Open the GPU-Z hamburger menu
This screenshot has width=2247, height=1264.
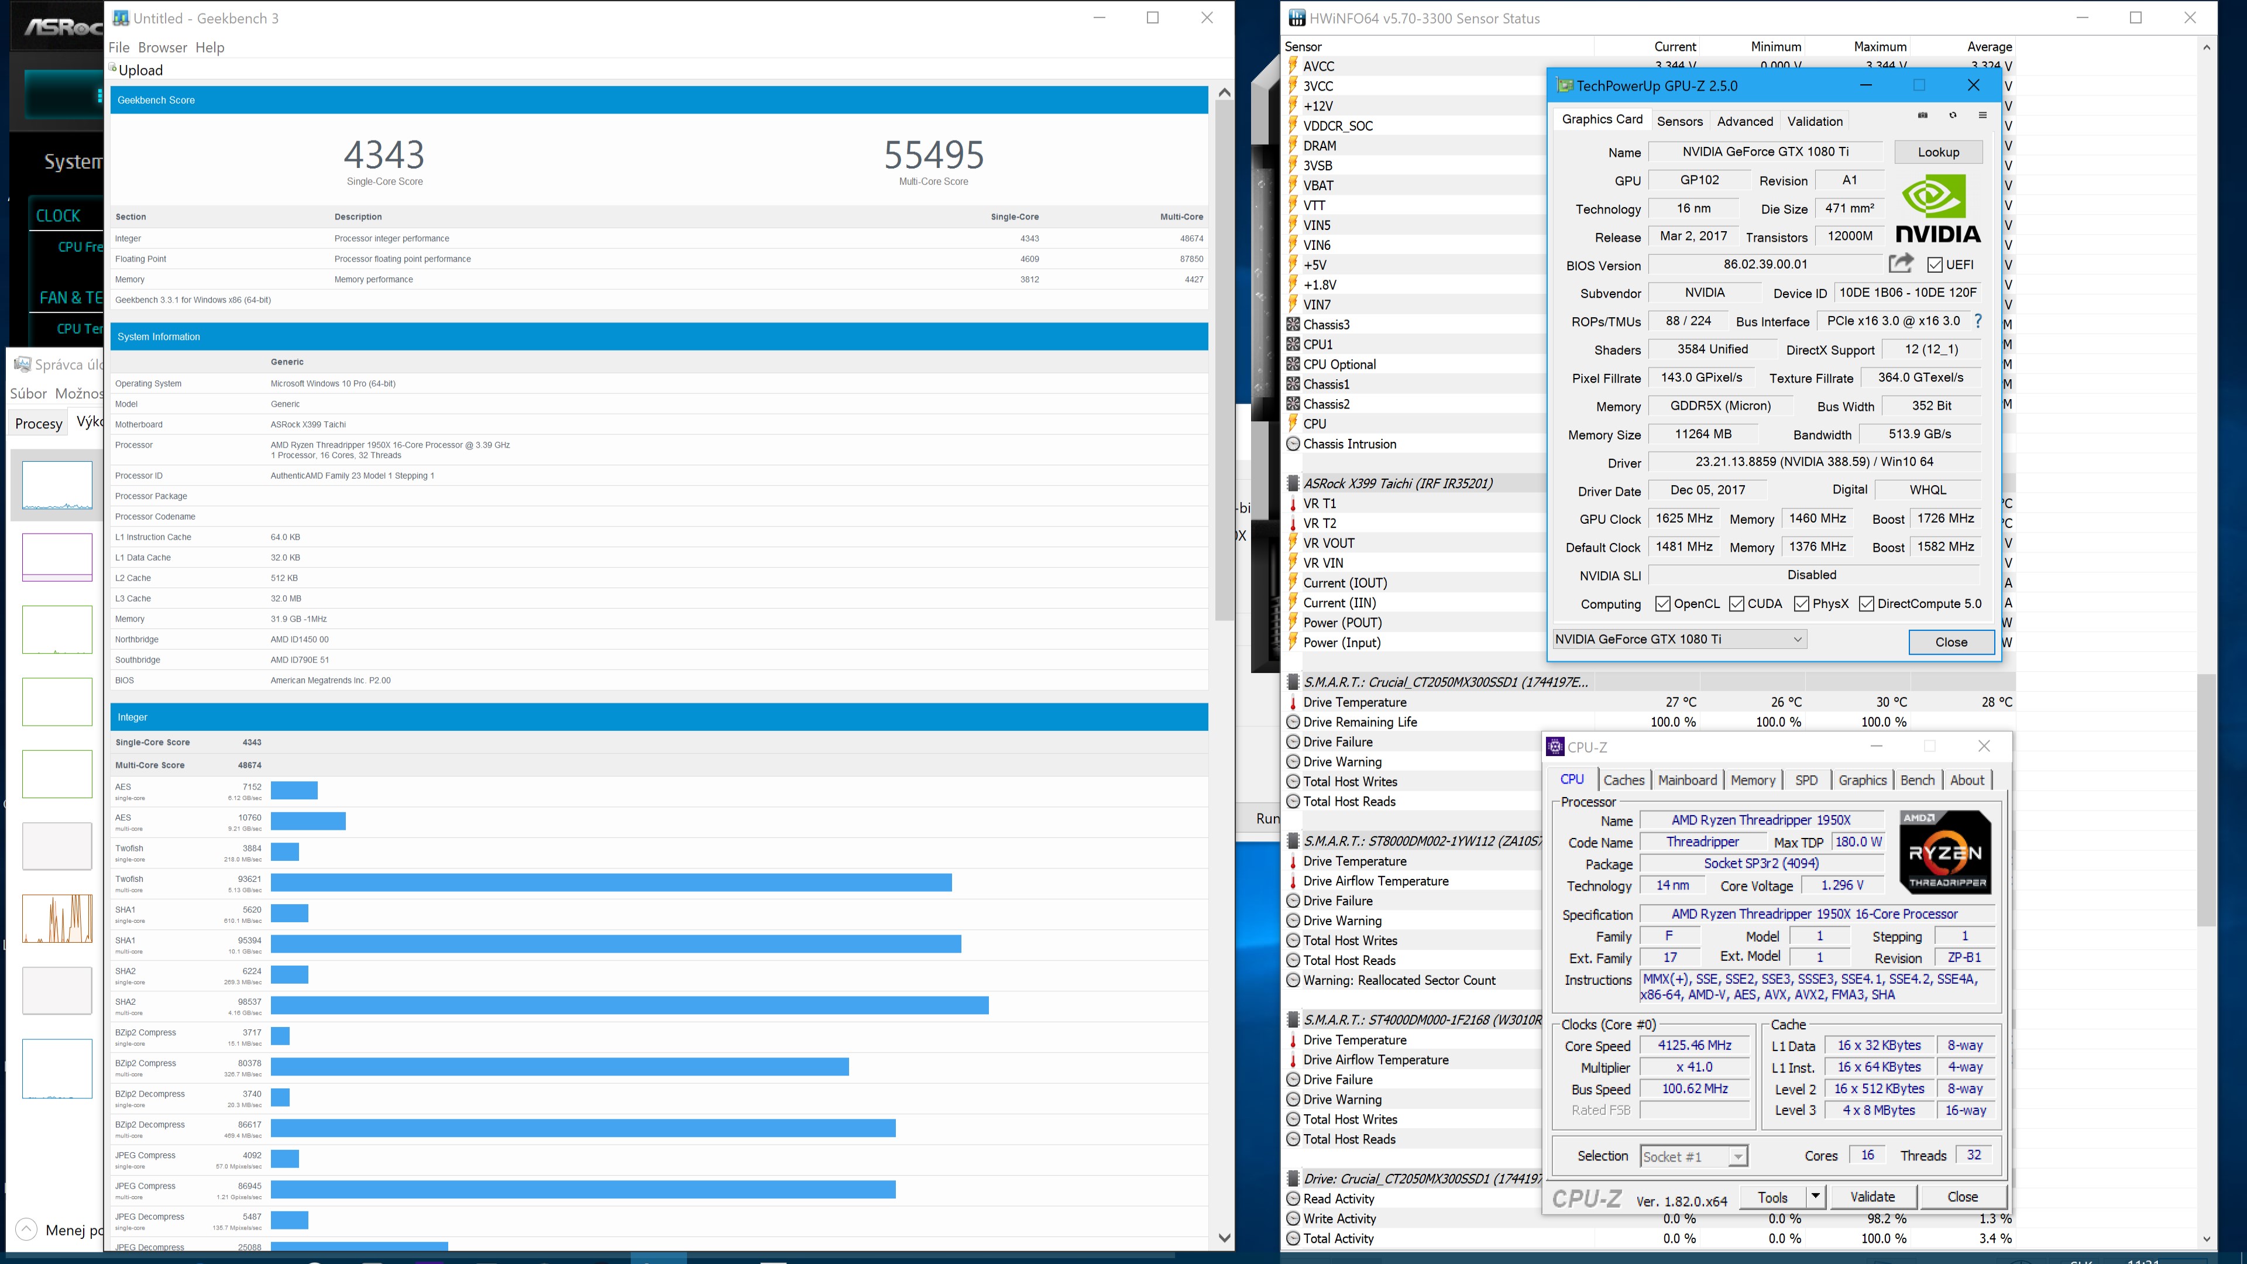click(x=1983, y=115)
